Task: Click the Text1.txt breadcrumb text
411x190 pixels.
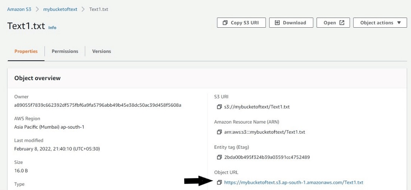Action: 99,9
